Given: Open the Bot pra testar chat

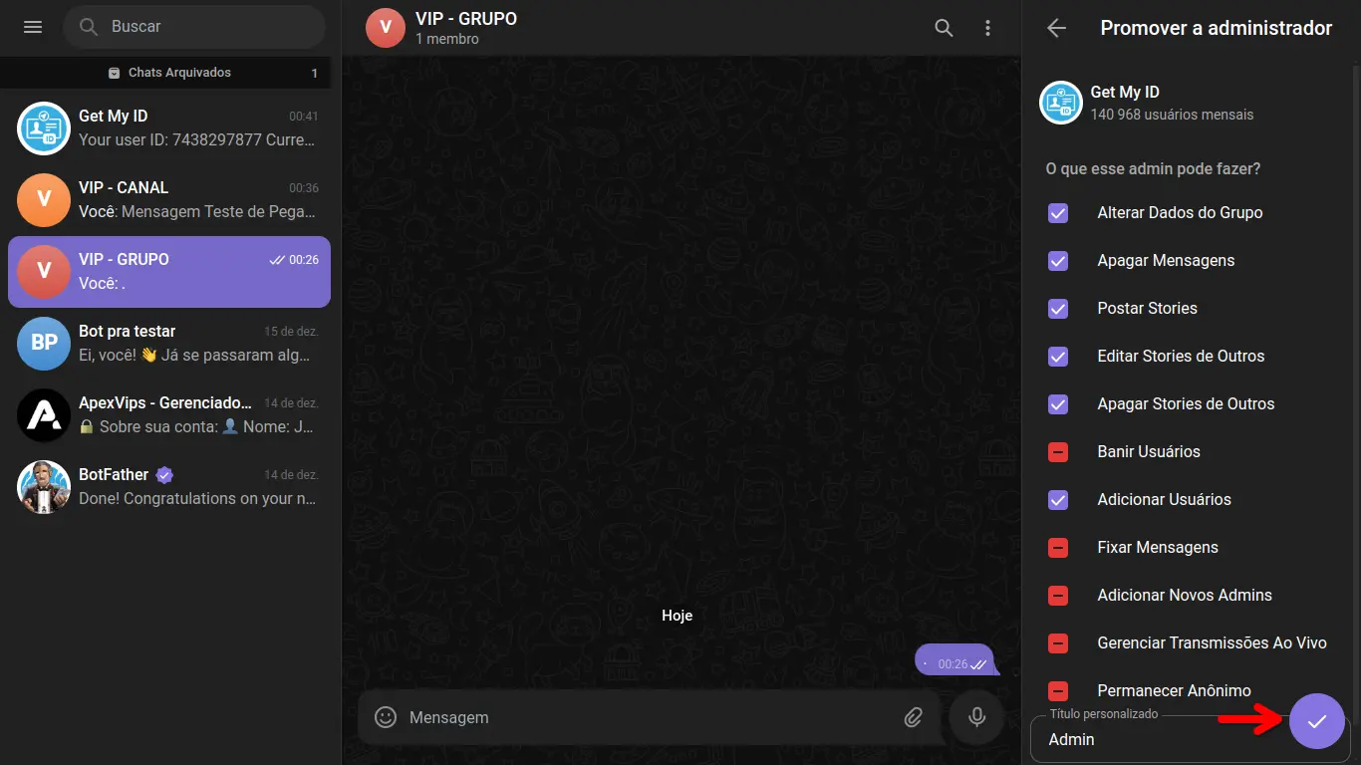Looking at the screenshot, I should [x=169, y=344].
